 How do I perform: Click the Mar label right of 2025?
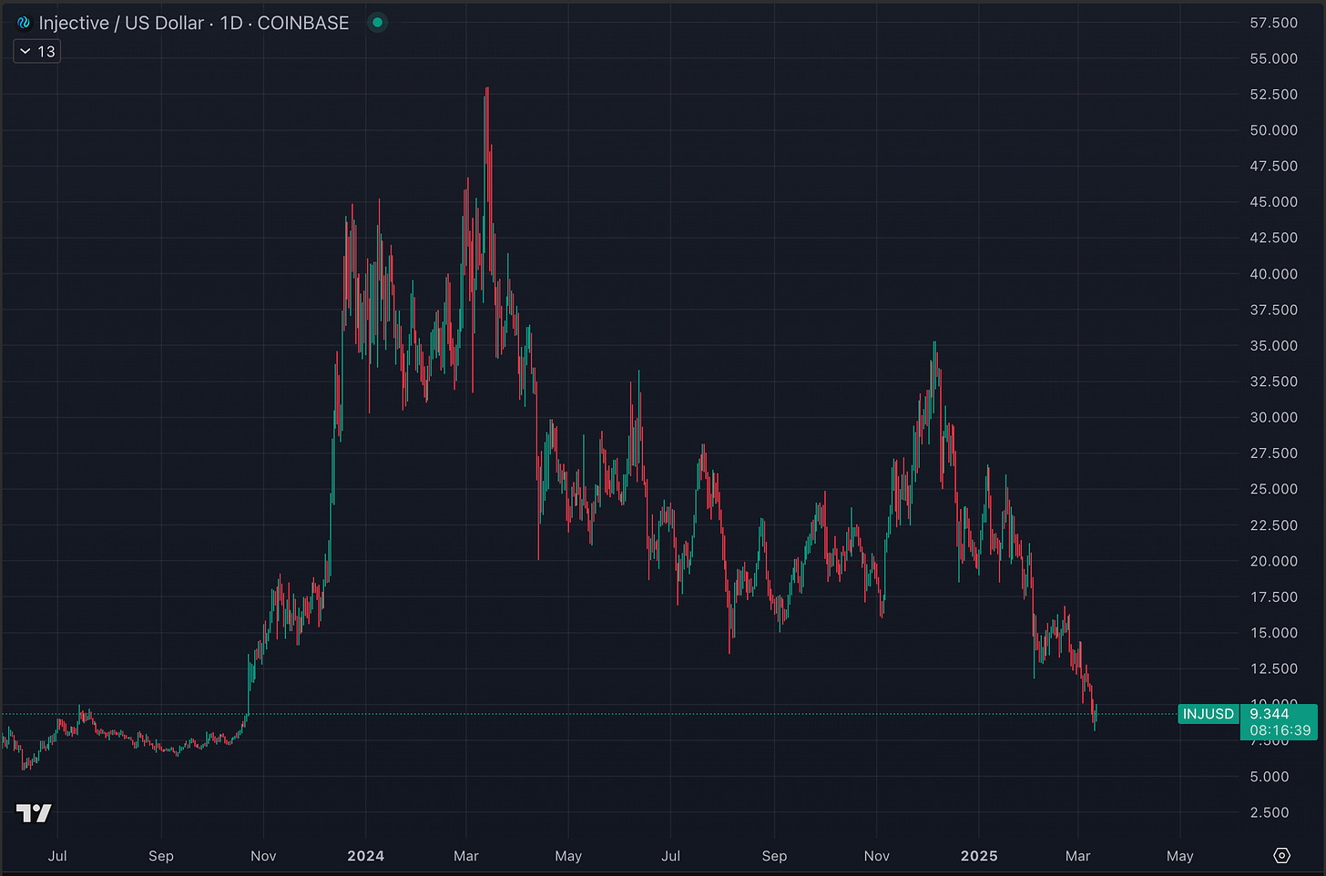tap(1077, 856)
